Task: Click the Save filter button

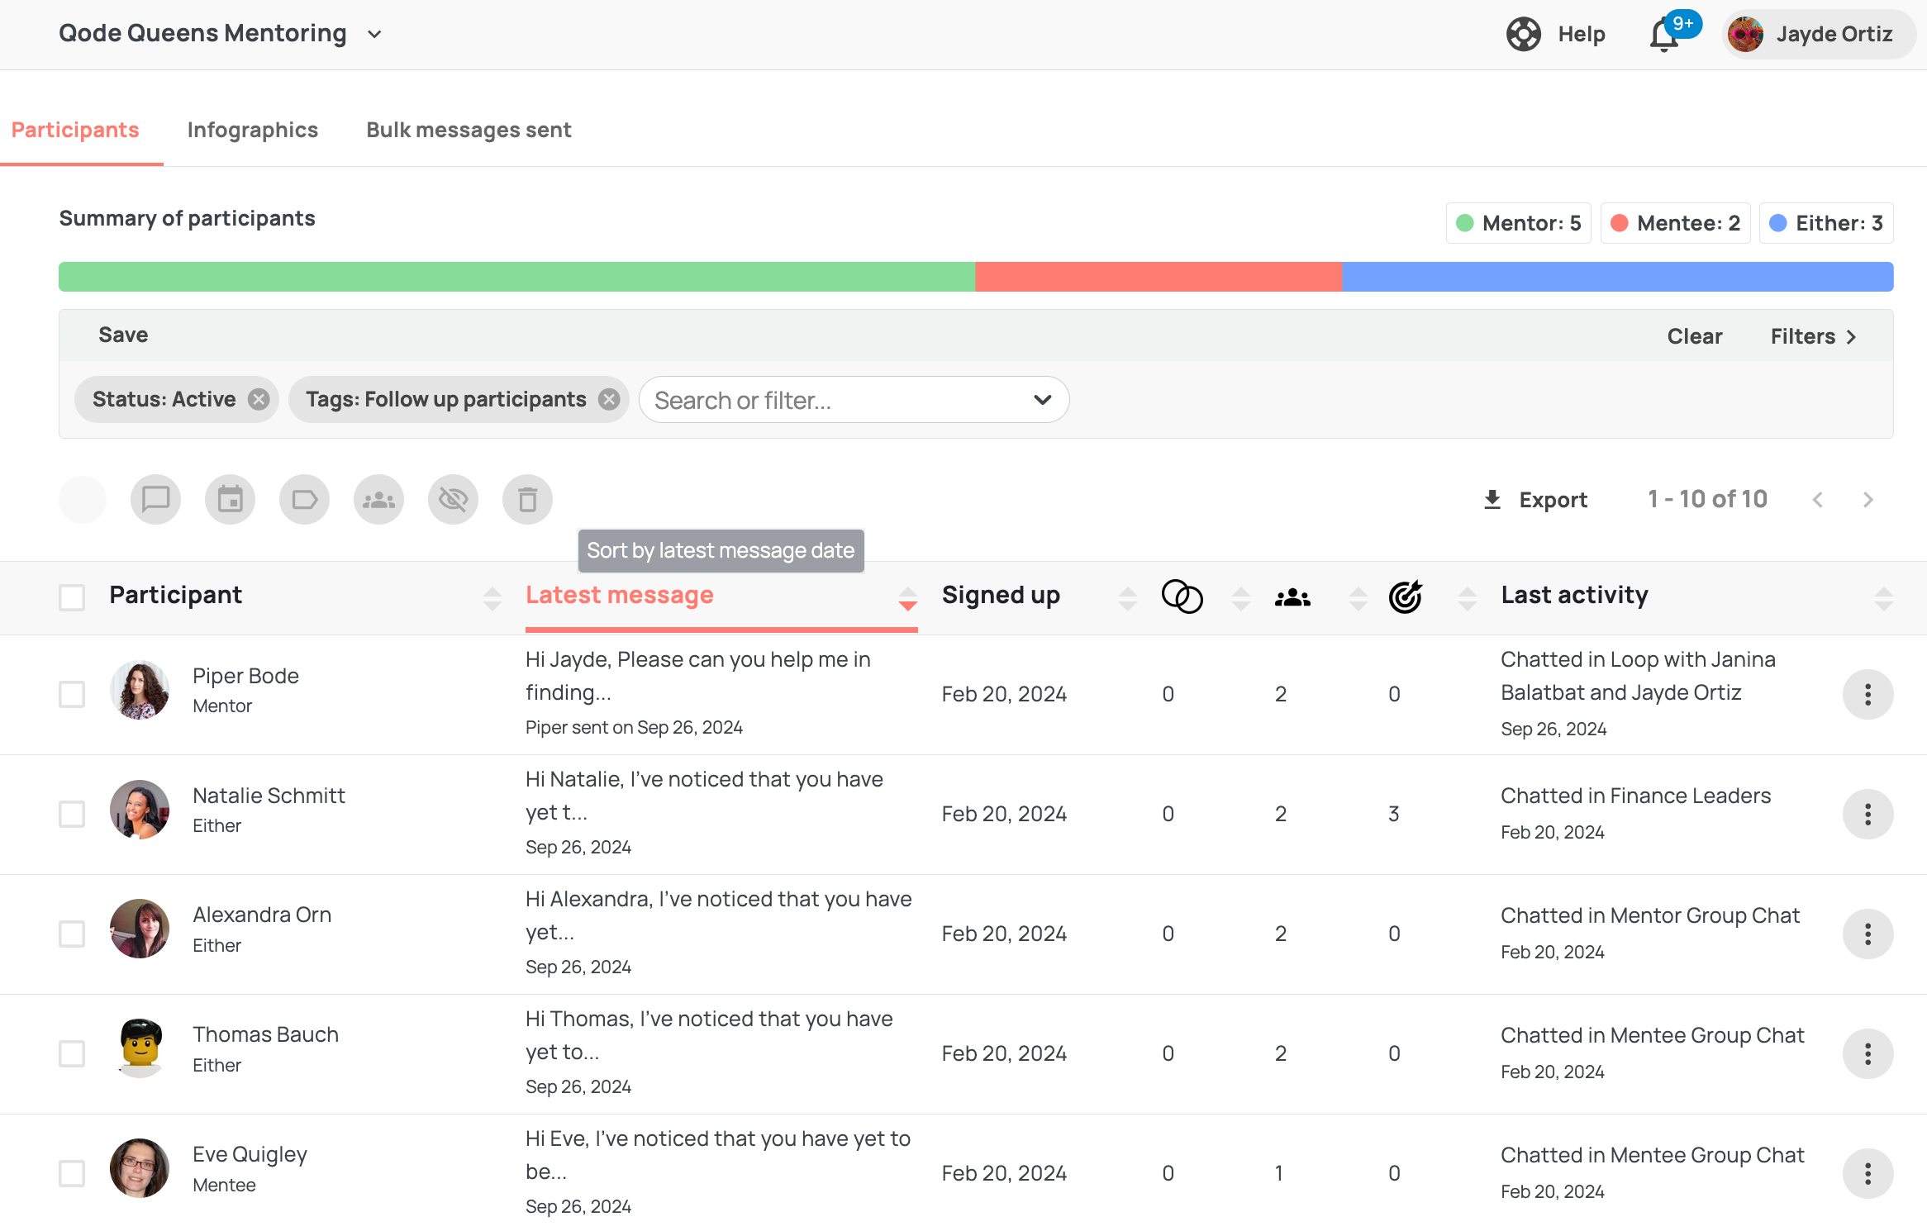Action: (x=123, y=335)
